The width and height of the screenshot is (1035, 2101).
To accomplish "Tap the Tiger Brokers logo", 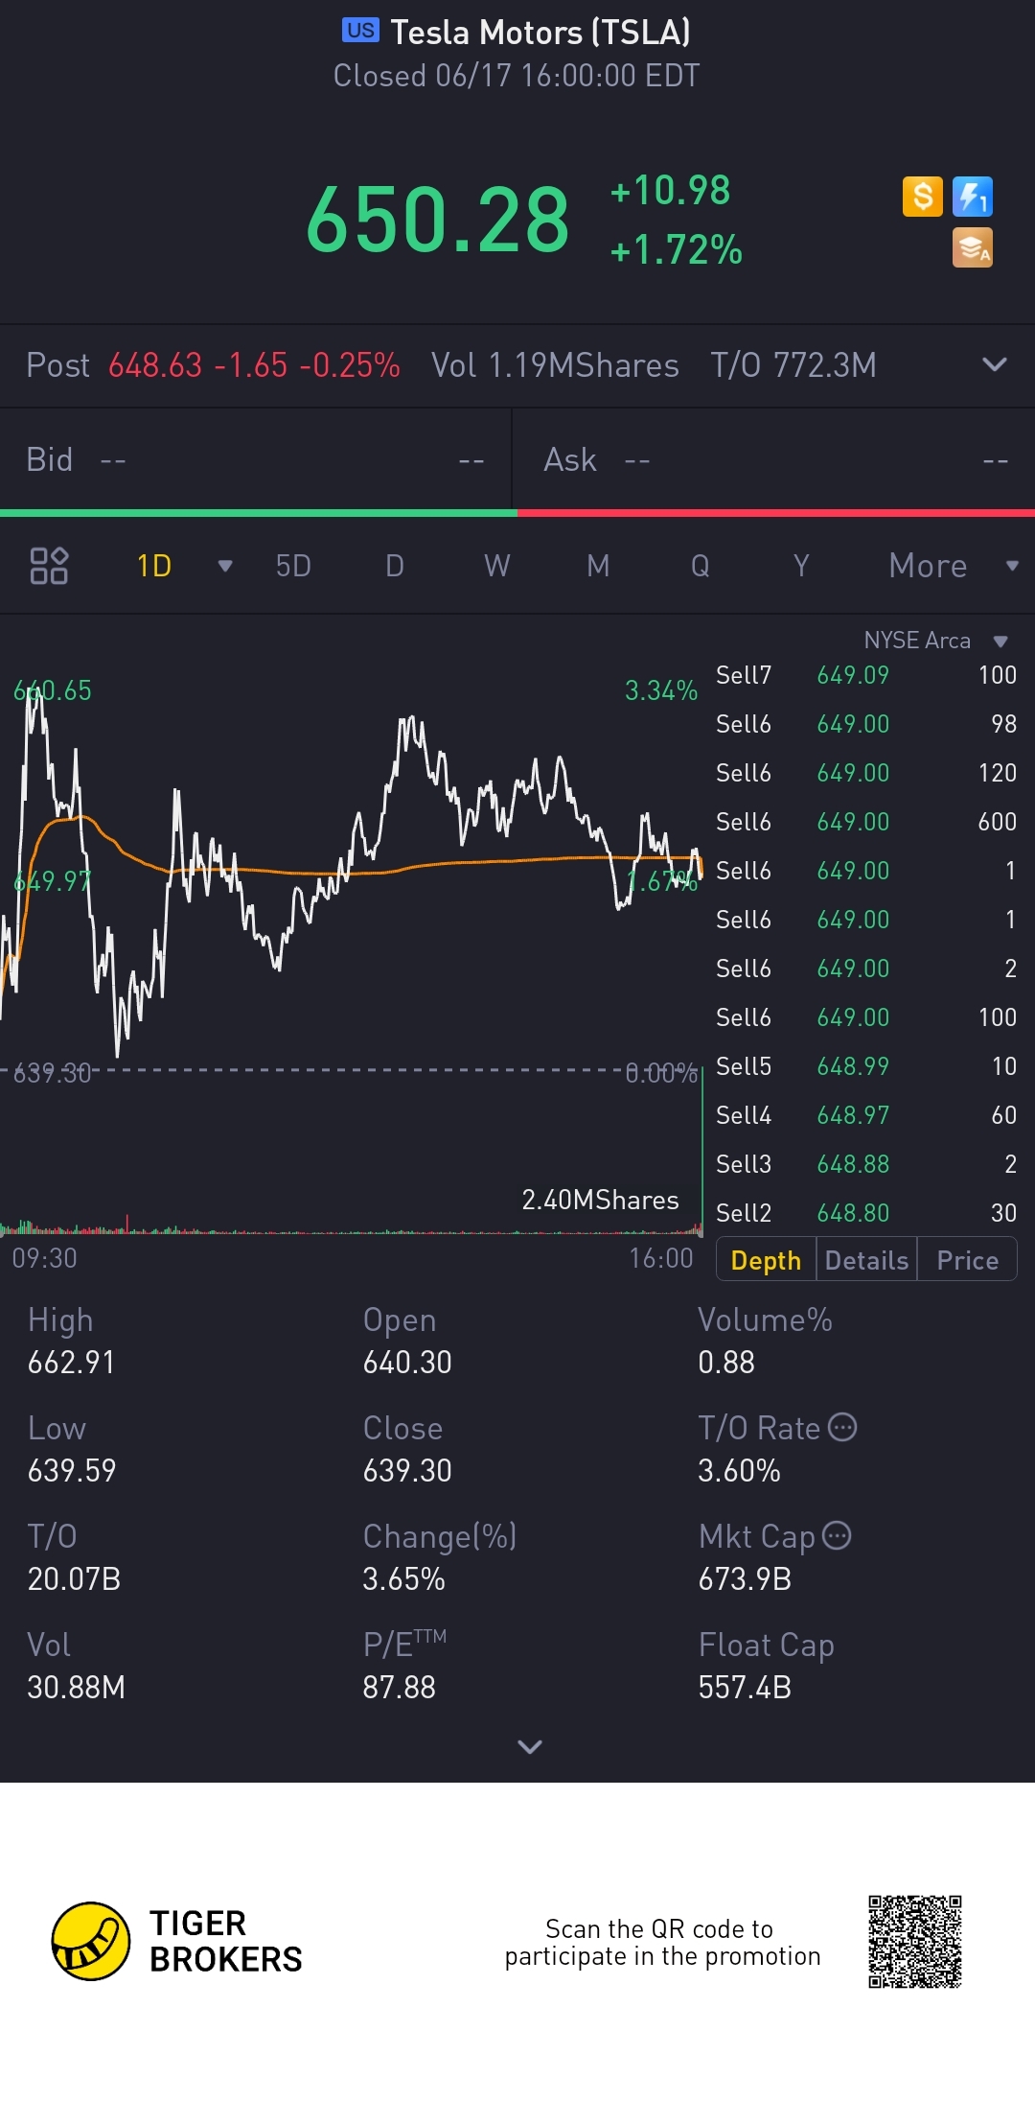I will (x=177, y=1941).
